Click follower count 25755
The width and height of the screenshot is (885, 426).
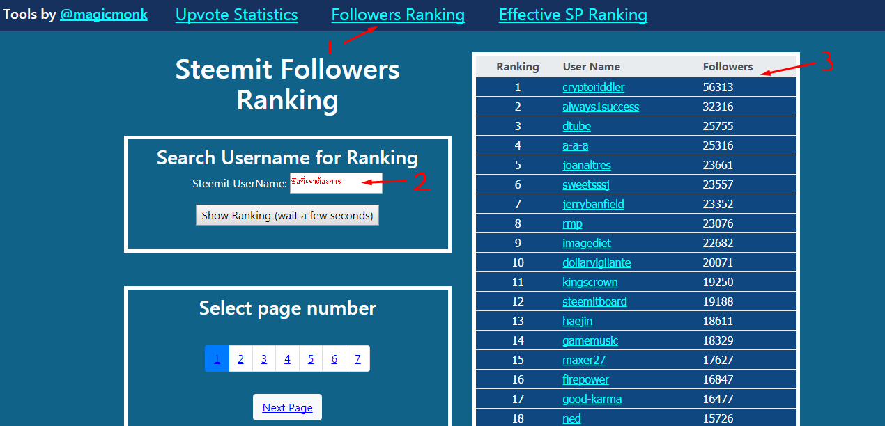[718, 126]
